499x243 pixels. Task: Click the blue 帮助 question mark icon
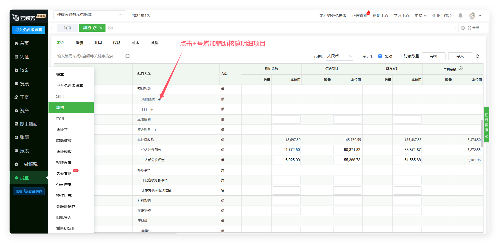(380, 56)
